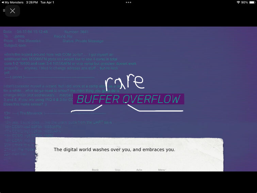
Task: Tap the 90% battery percentage
Action: point(244,2)
